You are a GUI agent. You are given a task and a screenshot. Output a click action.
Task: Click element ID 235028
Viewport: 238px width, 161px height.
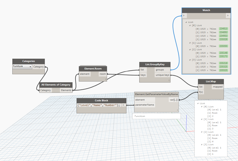[223, 39]
